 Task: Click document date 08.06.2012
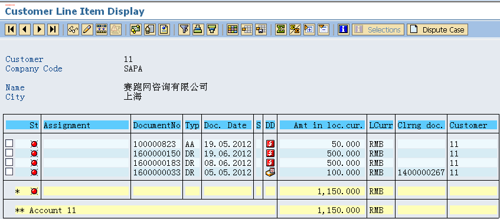(x=228, y=163)
